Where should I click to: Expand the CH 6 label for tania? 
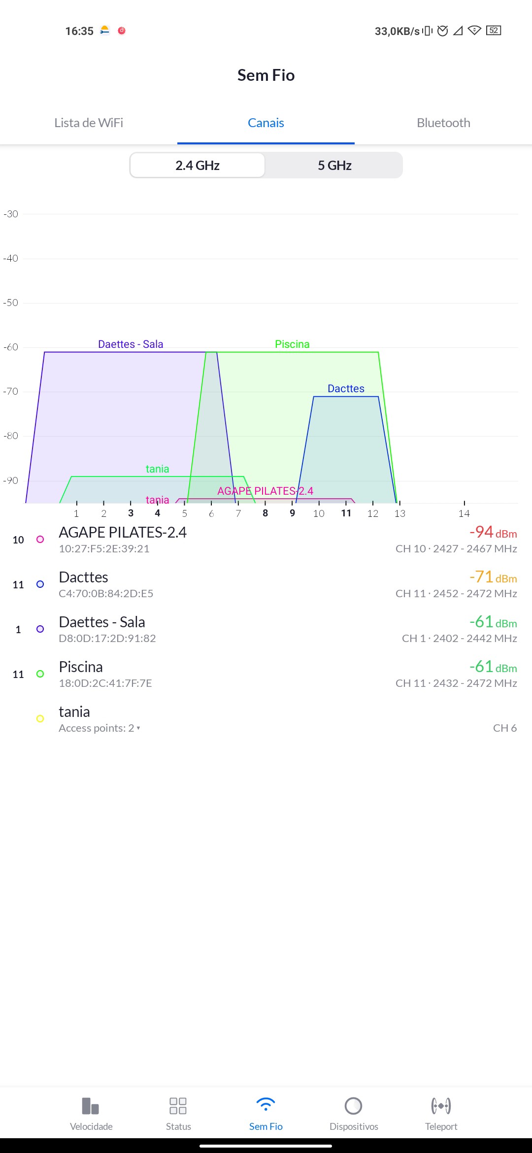click(x=504, y=728)
